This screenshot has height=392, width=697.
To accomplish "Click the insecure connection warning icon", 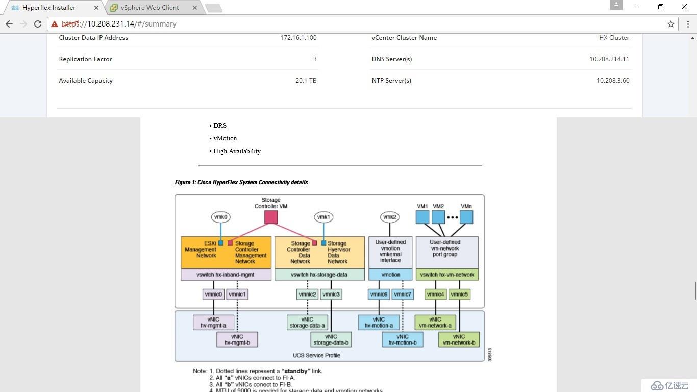I will point(55,24).
